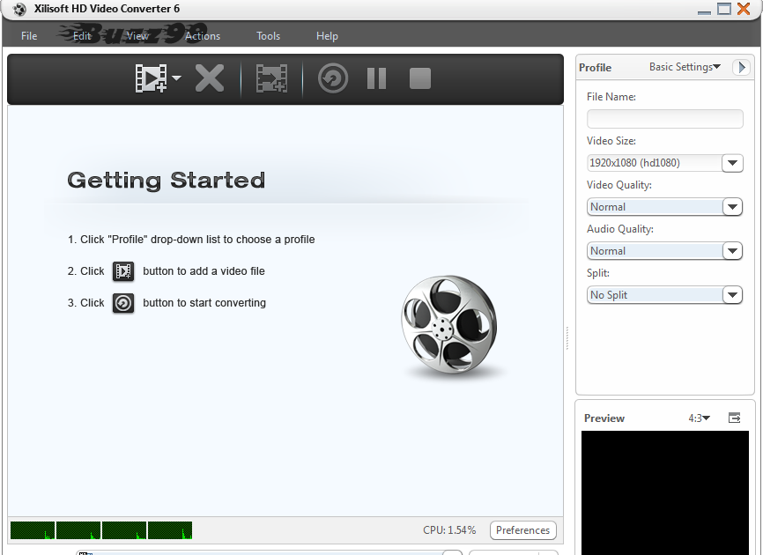
Task: Click the File Name input field
Action: [664, 119]
